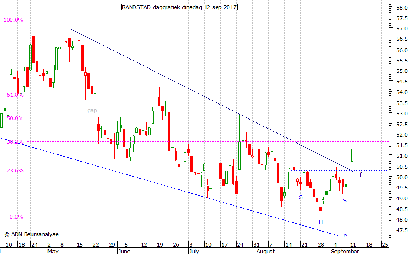Click the 54.0 price axis label
The image size is (409, 254).
click(402, 92)
